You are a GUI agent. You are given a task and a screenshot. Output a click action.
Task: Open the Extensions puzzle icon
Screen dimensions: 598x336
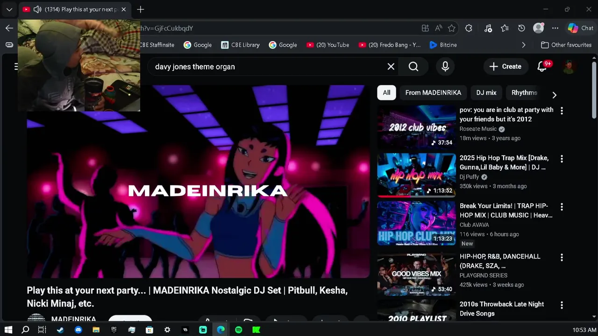(x=469, y=28)
